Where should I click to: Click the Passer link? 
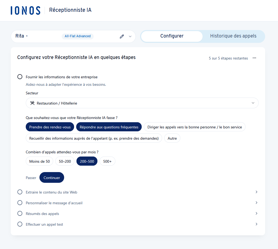point(31,178)
